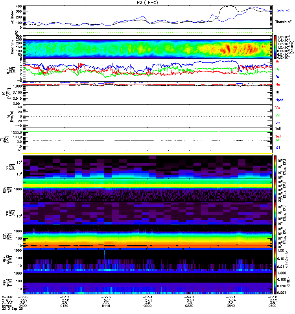Select the black "Ni" legend label
Image resolution: width=295 pixels, height=314 pixels.
[x=277, y=92]
